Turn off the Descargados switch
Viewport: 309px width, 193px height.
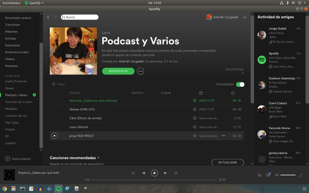click(240, 84)
